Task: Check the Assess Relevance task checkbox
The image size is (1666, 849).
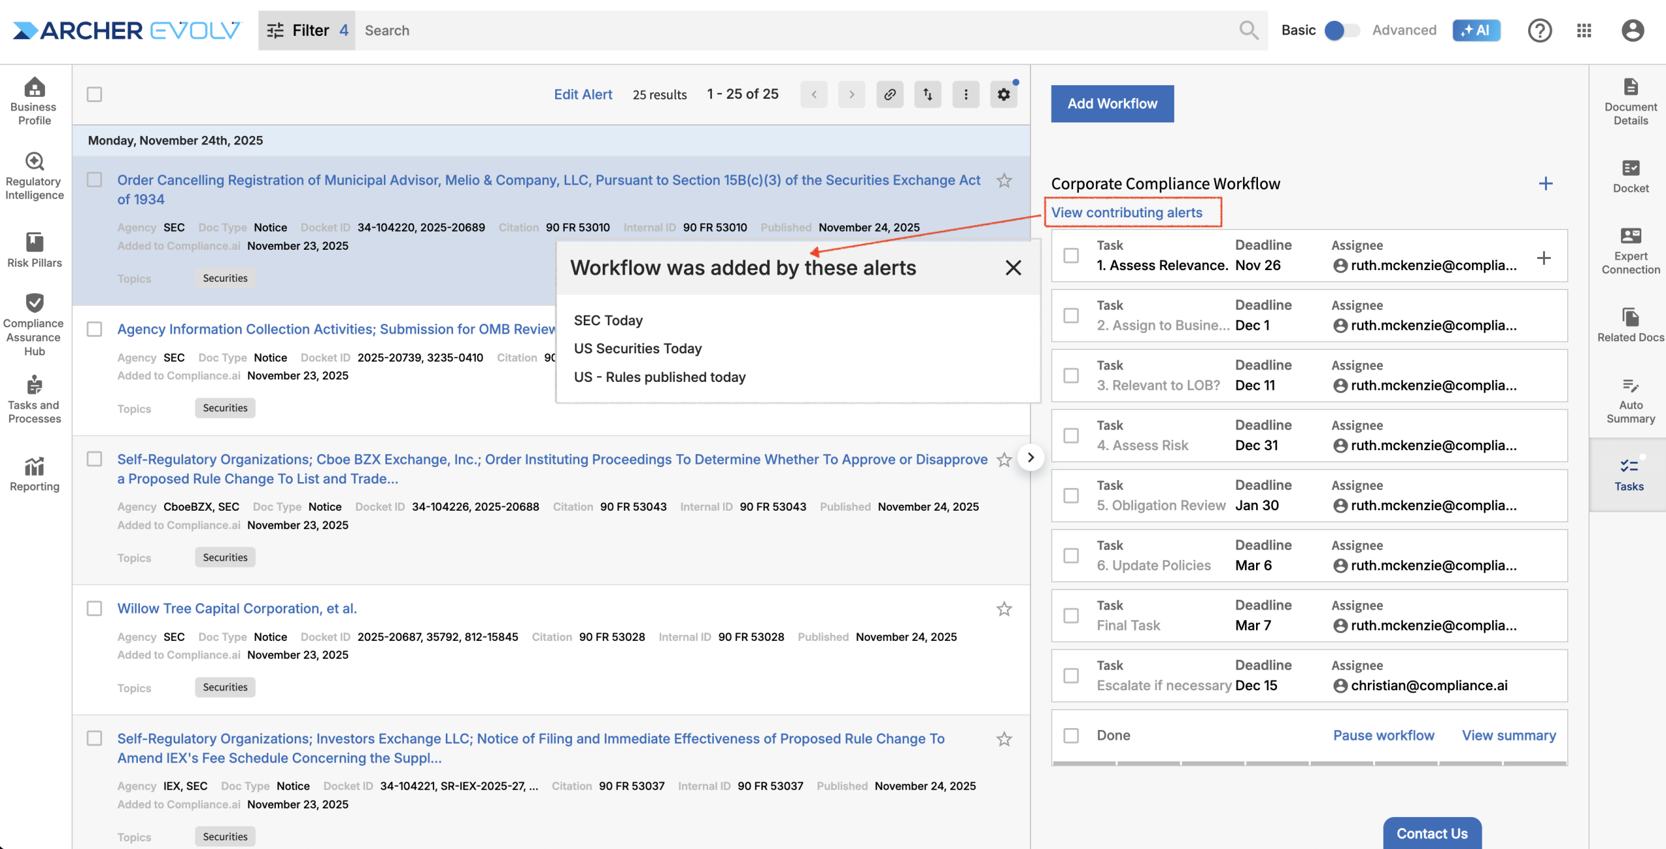Action: point(1071,256)
